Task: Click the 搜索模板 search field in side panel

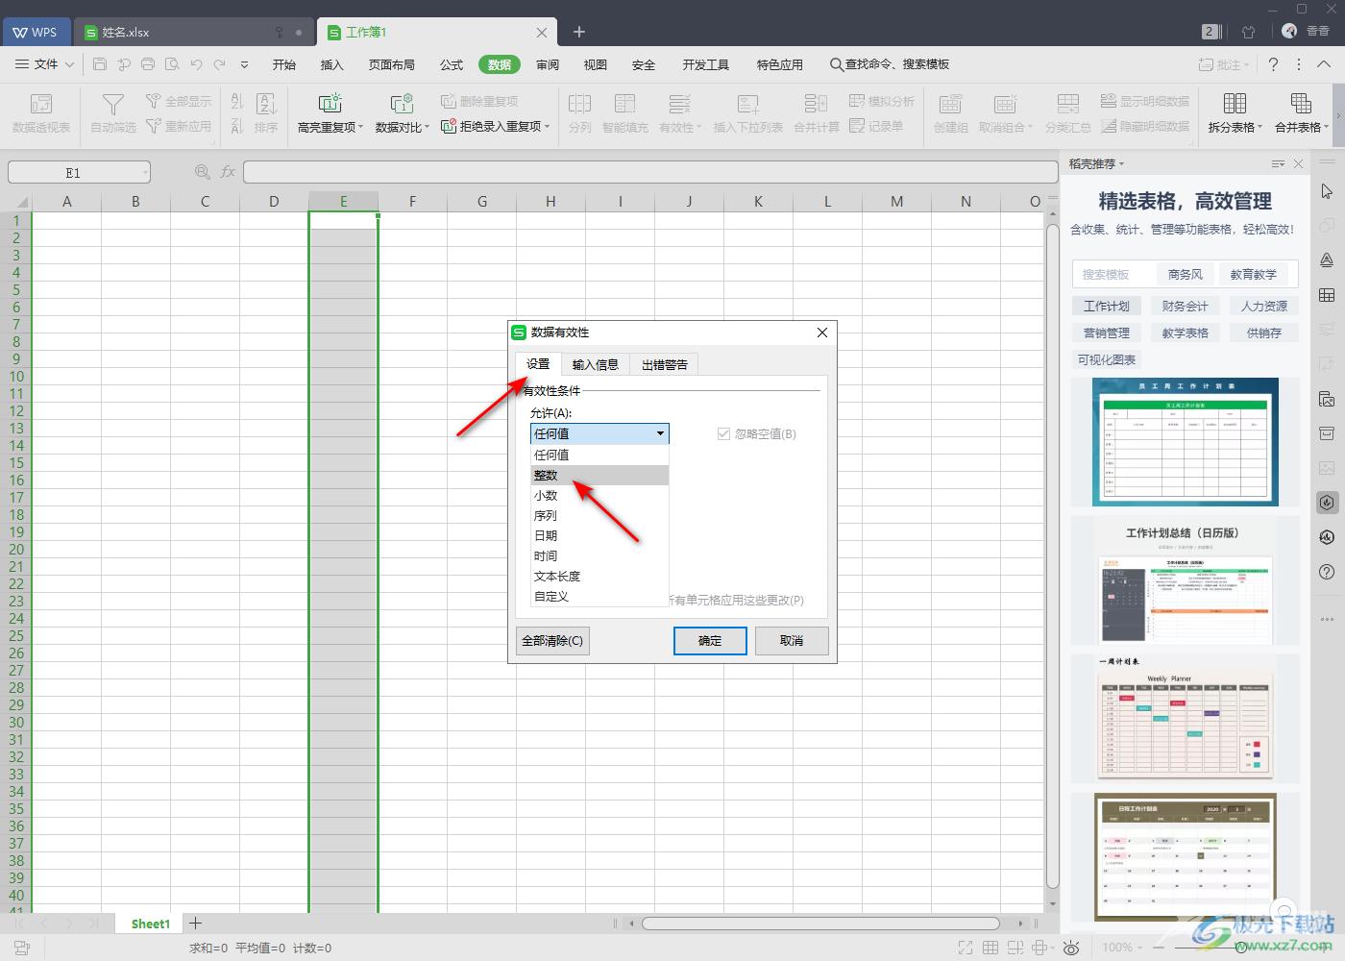Action: 1114,274
